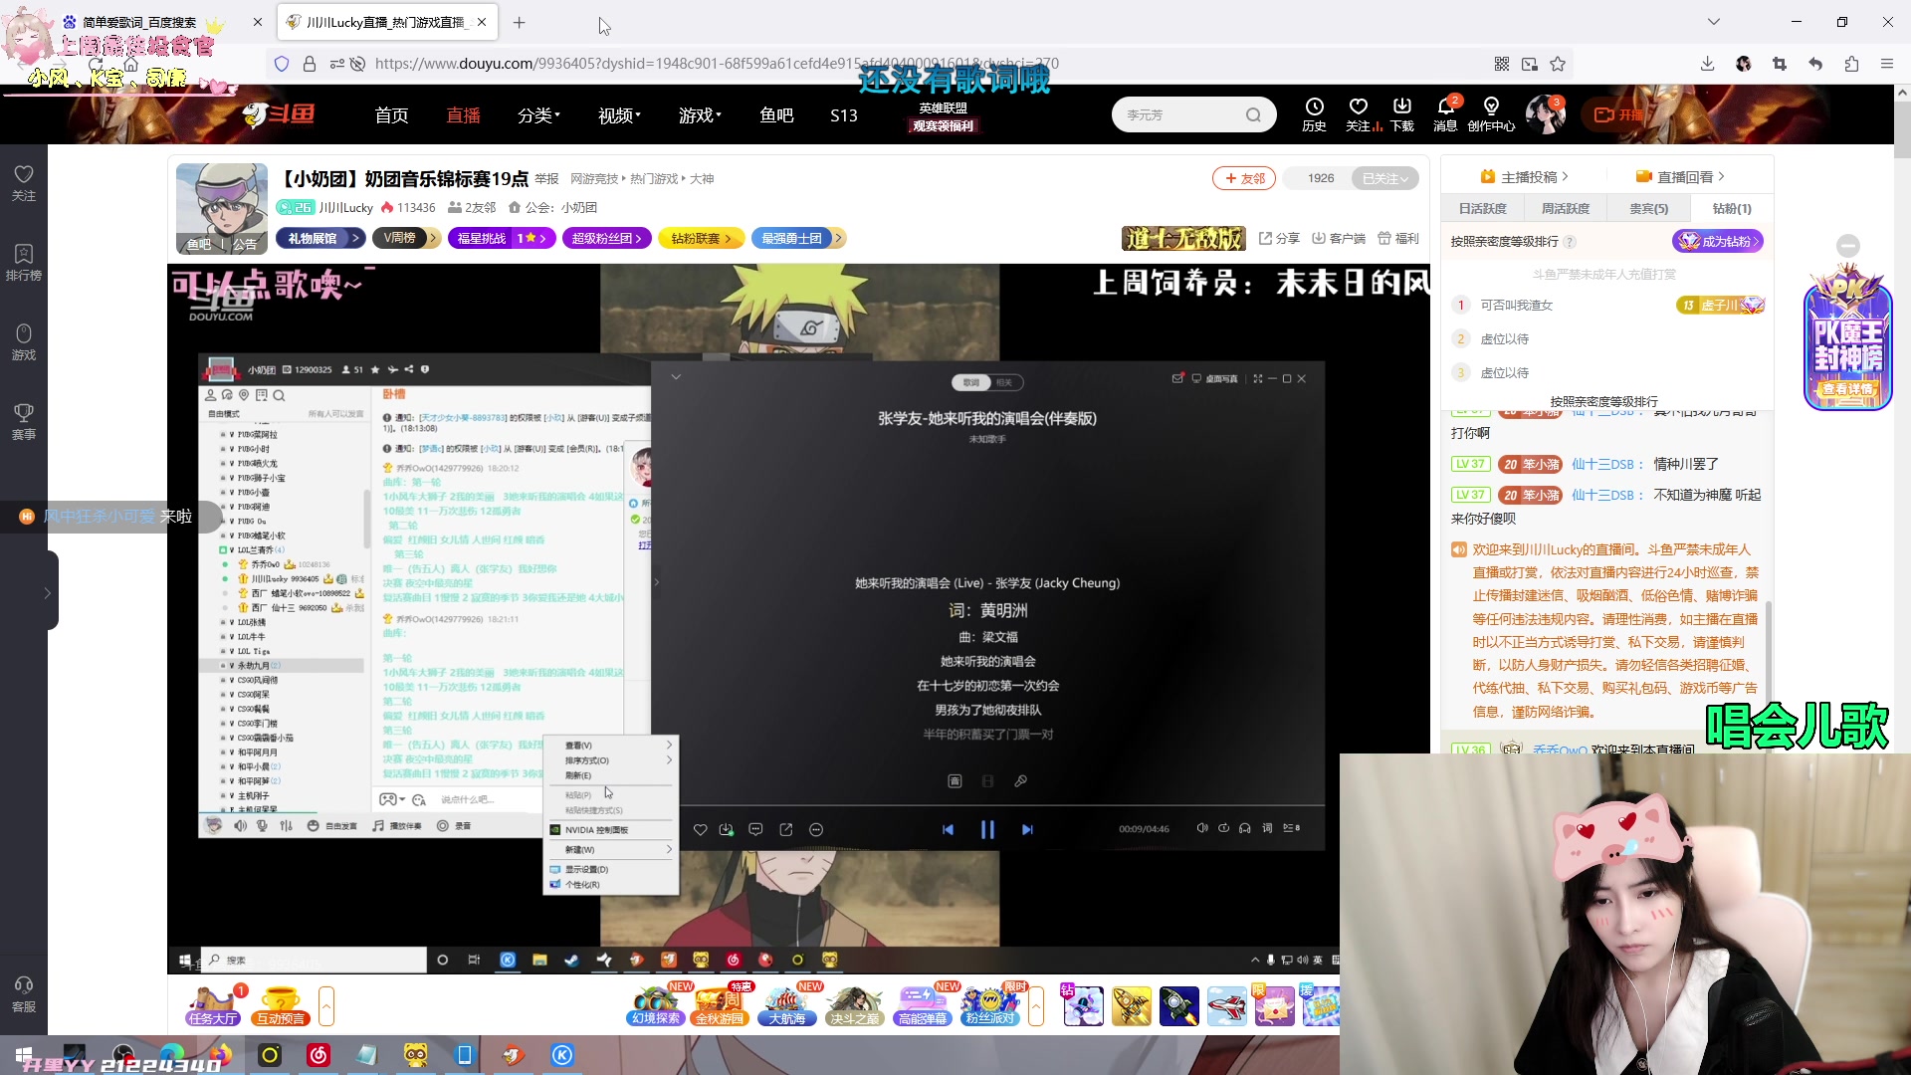Collapse the floating widget with the minus button
The width and height of the screenshot is (1911, 1075).
point(1848,245)
